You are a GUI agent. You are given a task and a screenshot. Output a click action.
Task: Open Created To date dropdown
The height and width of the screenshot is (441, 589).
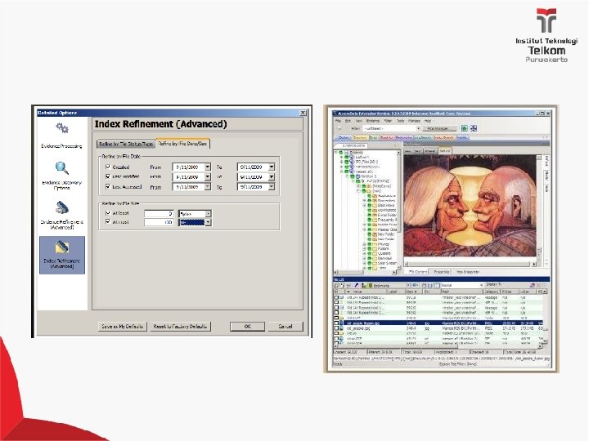[x=272, y=167]
